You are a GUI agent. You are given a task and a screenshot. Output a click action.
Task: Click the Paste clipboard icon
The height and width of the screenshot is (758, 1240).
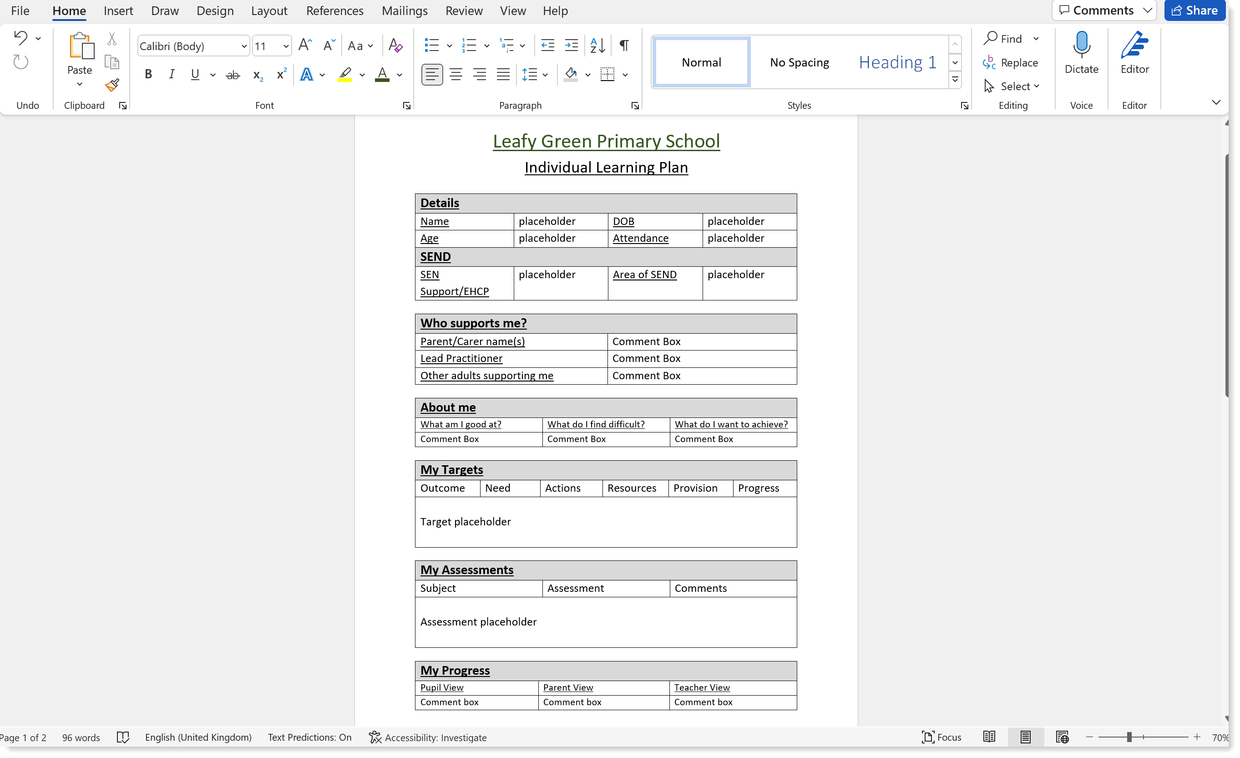click(81, 47)
